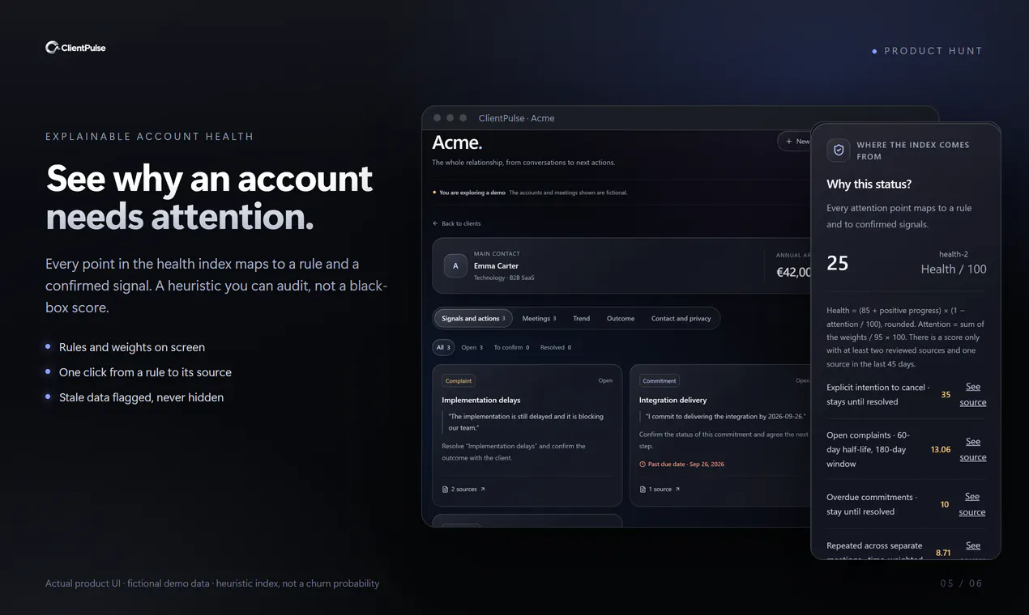Viewport: 1029px width, 615px height.
Task: Filter signals by To confirm
Action: (511, 348)
